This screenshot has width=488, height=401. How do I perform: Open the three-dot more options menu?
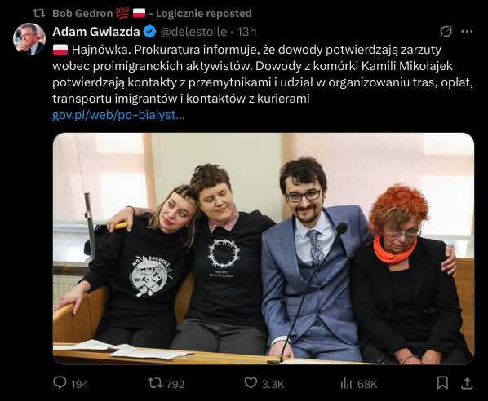pos(467,32)
